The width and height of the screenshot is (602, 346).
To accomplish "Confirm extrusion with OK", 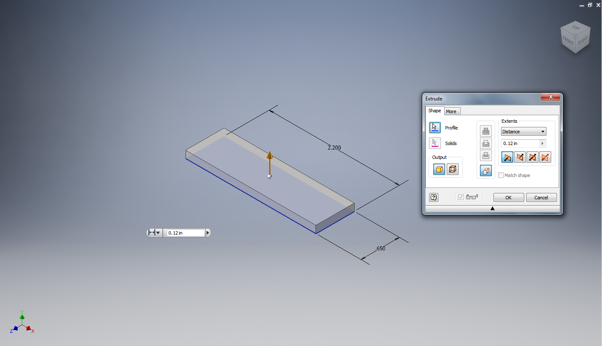I will (509, 198).
